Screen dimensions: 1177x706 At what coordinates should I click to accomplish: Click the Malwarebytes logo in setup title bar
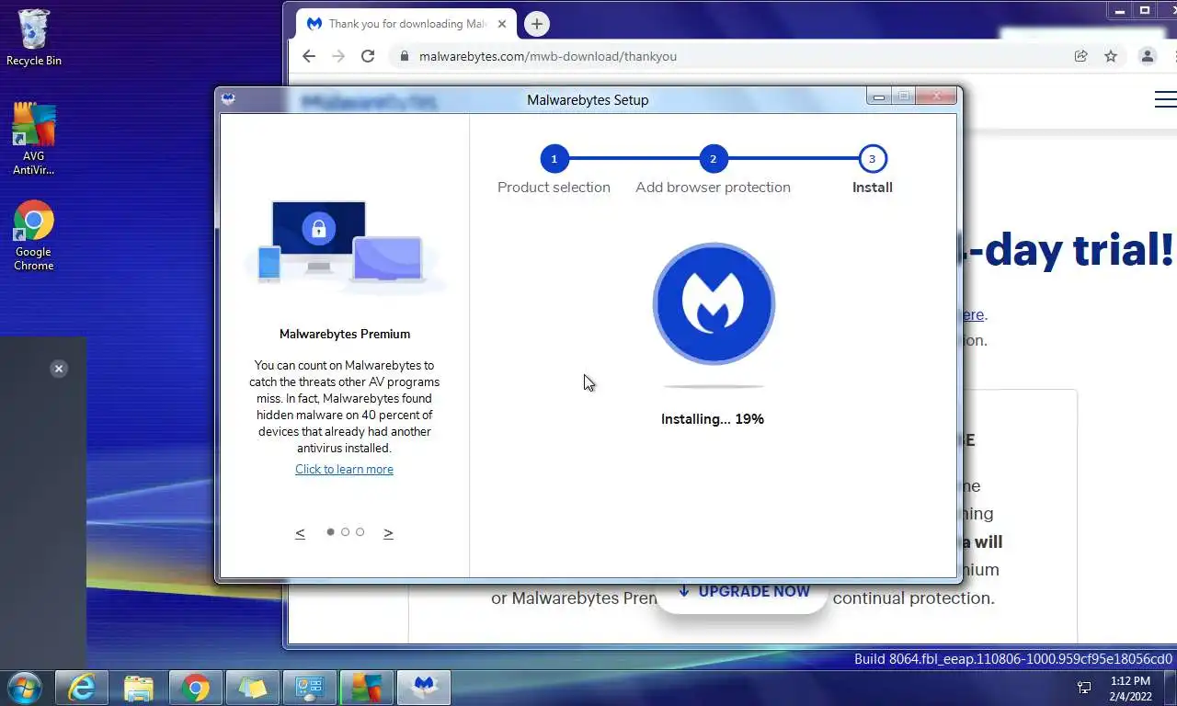229,99
